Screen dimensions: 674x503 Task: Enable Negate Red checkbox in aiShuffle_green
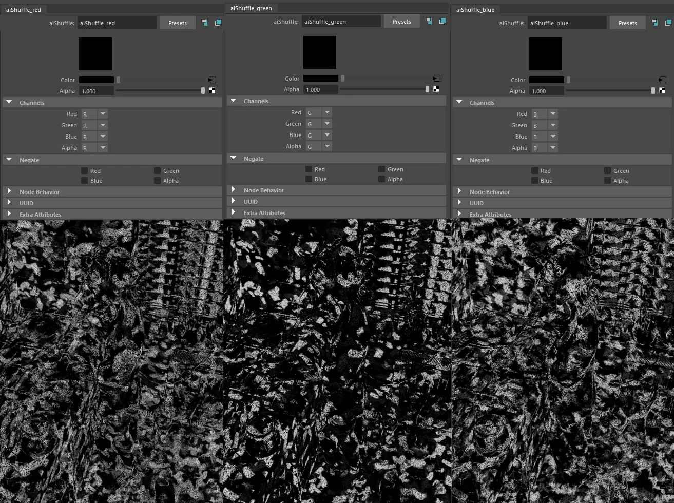309,169
